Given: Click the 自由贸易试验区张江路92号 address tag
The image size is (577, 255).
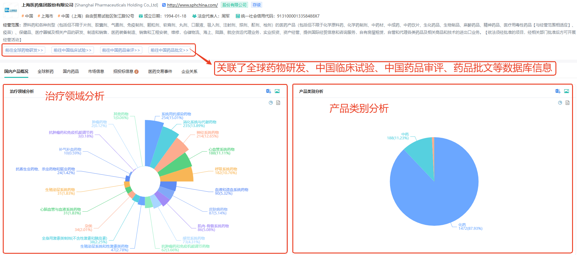Looking at the screenshot, I should (x=96, y=16).
